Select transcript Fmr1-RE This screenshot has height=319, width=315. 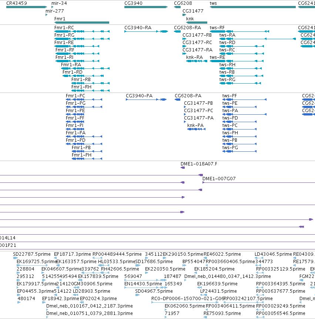77,46
